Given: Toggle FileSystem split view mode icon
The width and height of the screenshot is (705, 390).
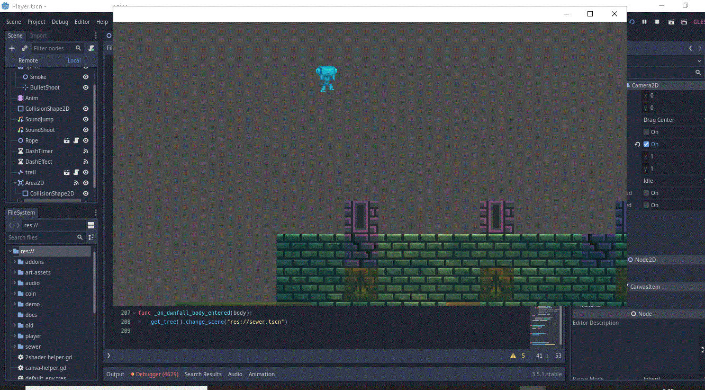Looking at the screenshot, I should [x=91, y=225].
